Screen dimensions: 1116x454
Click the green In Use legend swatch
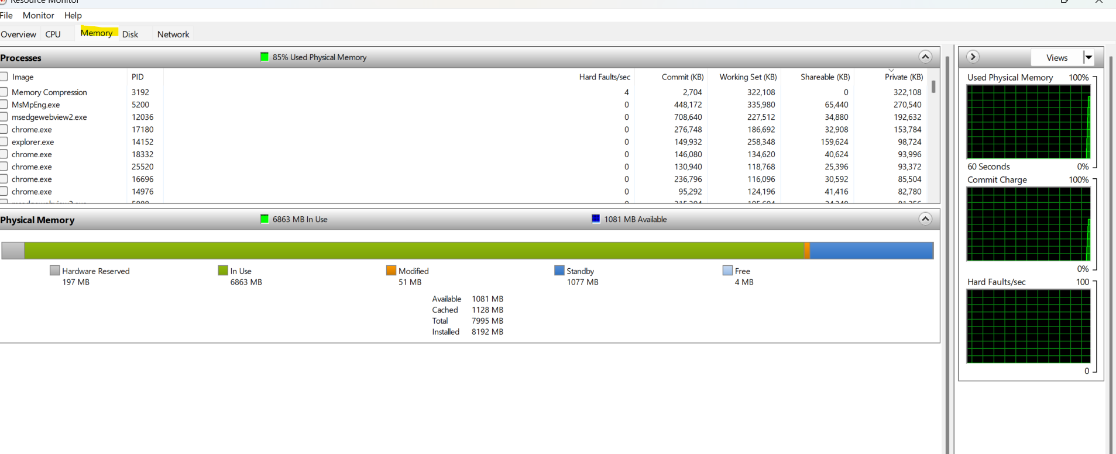tap(223, 271)
